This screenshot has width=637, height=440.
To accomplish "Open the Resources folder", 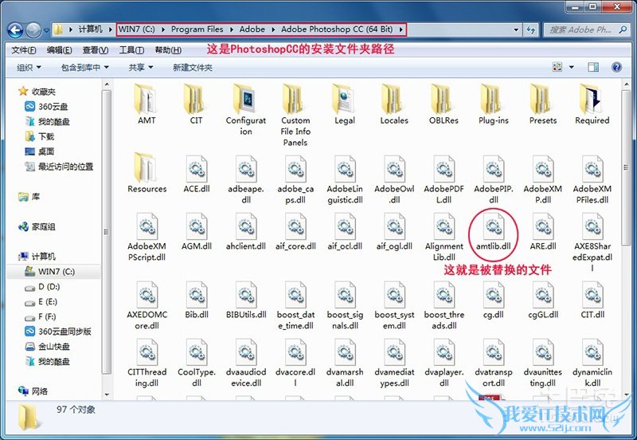I will click(147, 173).
